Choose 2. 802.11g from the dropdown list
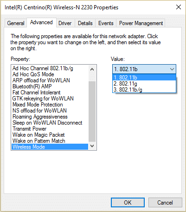The height and width of the screenshot is (212, 186). point(144,84)
